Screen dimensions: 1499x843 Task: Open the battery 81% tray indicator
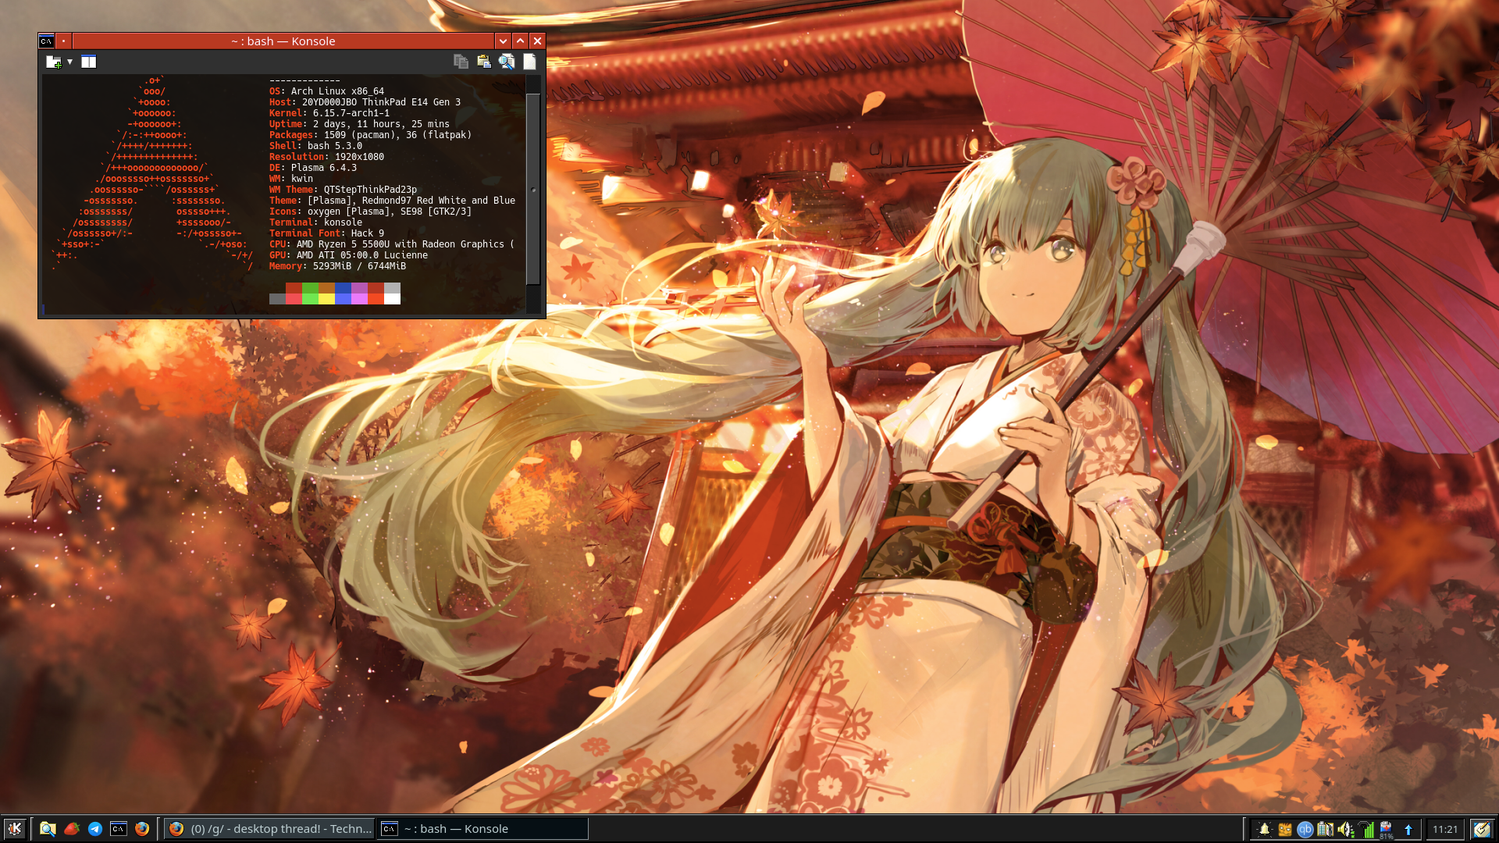[1387, 830]
